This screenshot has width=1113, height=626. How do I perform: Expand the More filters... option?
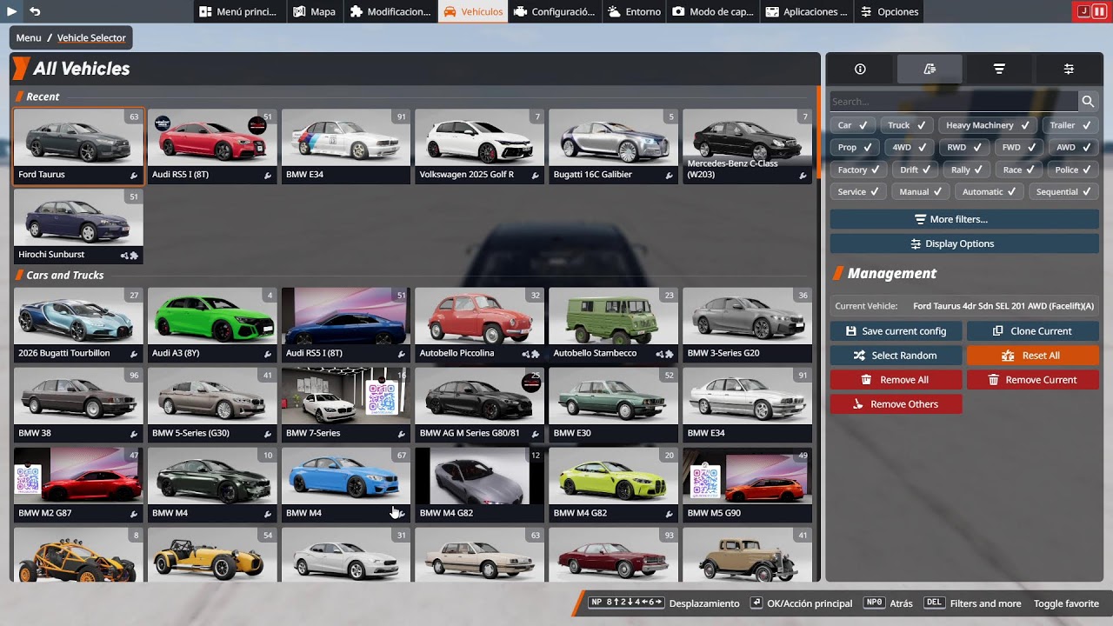tap(964, 219)
